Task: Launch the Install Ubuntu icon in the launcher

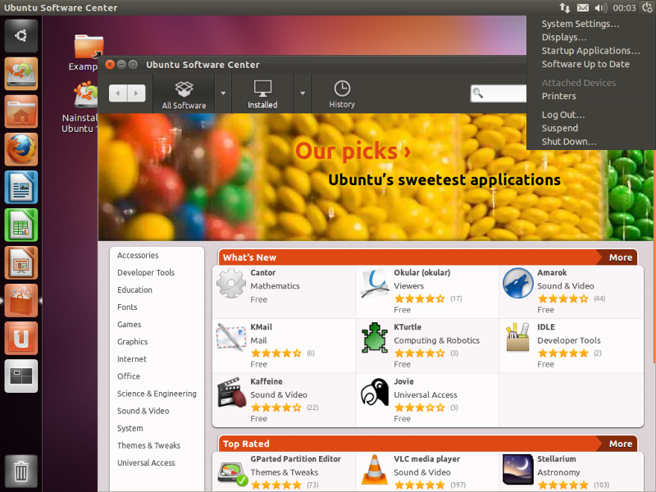Action: pos(21,74)
